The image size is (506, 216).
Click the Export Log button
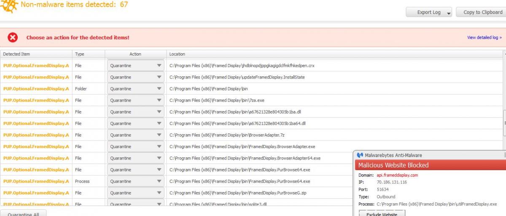[429, 12]
